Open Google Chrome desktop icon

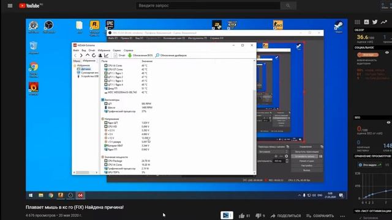pos(34,70)
